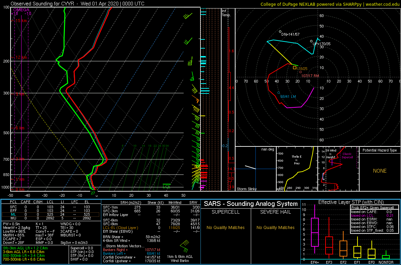Click the 1km & 6km AGL wind barbs icon

pos(184,246)
